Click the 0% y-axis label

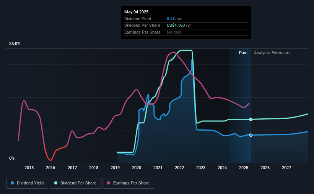12,158
